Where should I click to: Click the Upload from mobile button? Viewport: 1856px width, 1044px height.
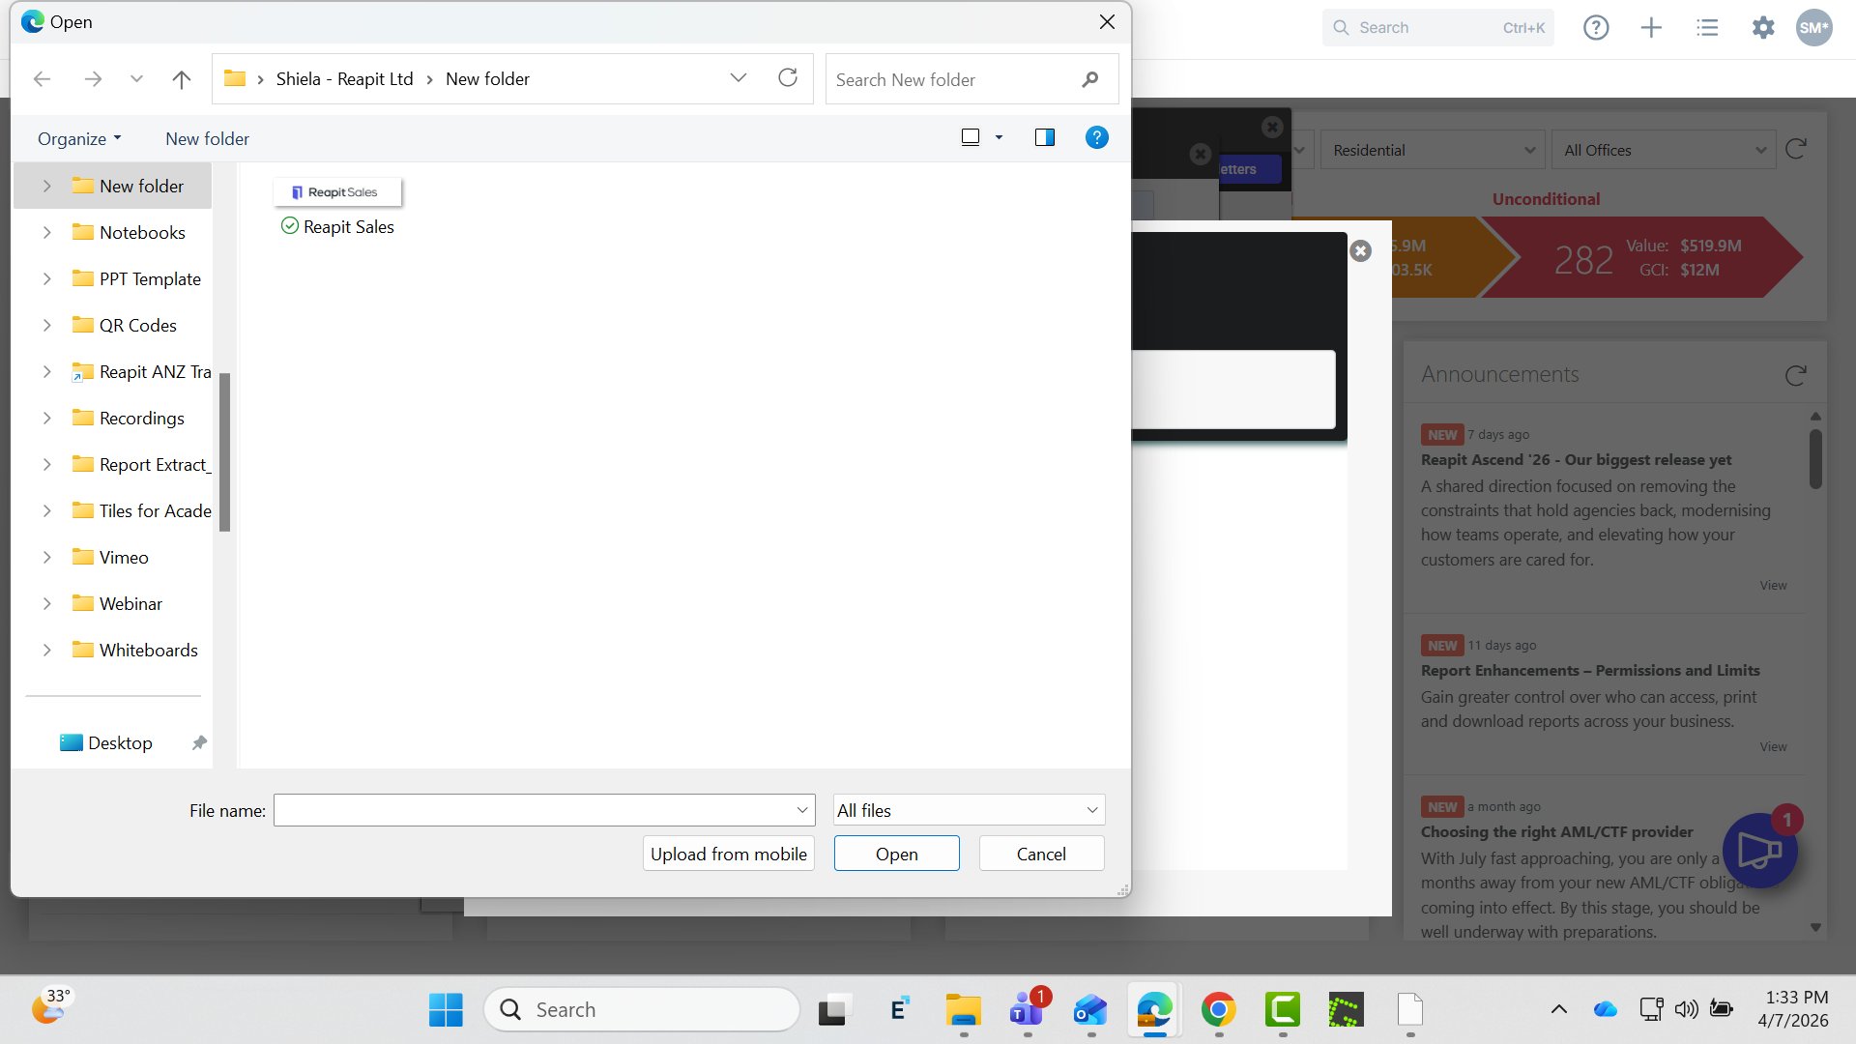point(729,854)
